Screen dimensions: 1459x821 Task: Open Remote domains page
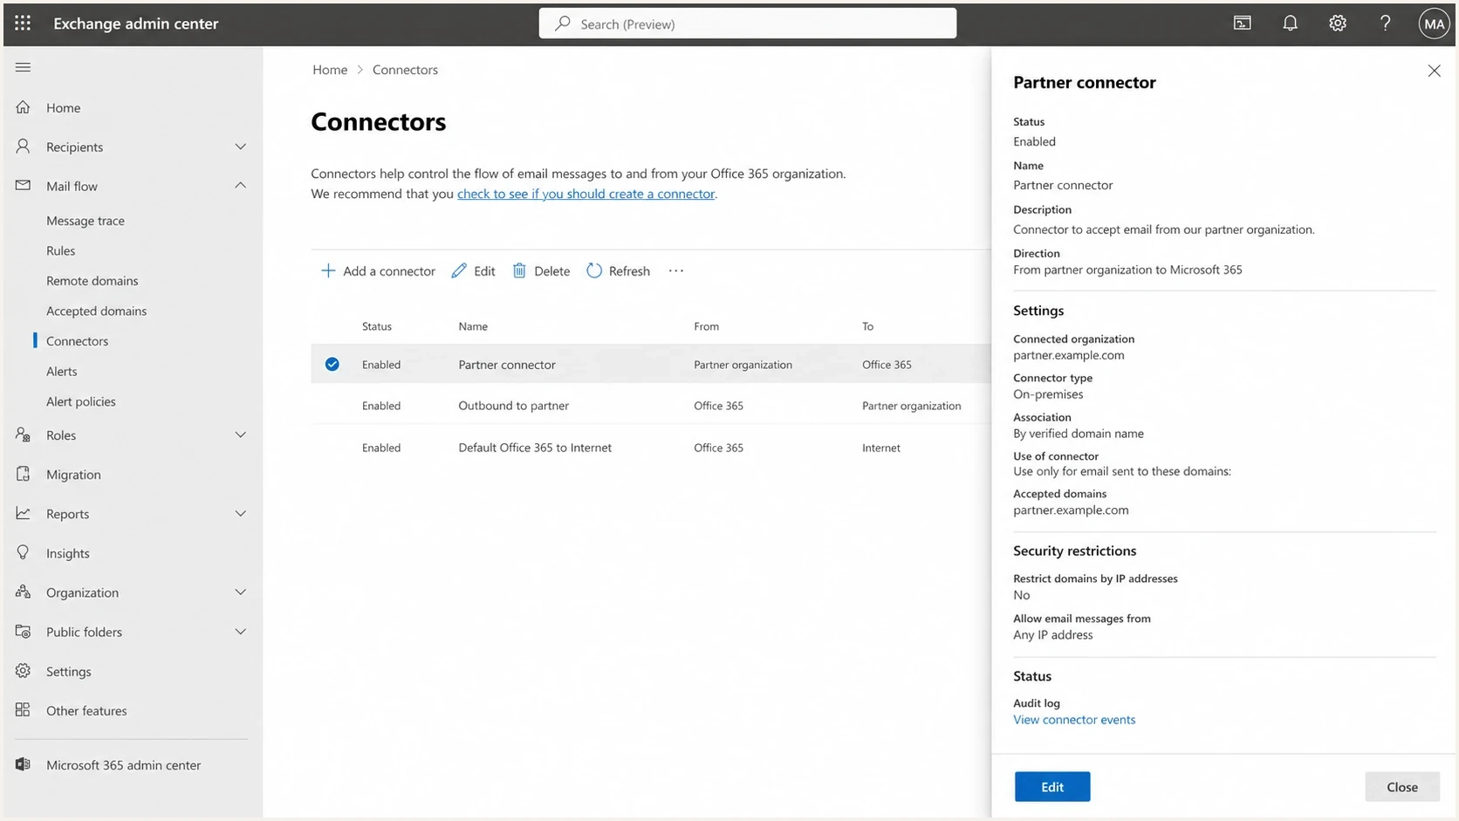click(92, 281)
